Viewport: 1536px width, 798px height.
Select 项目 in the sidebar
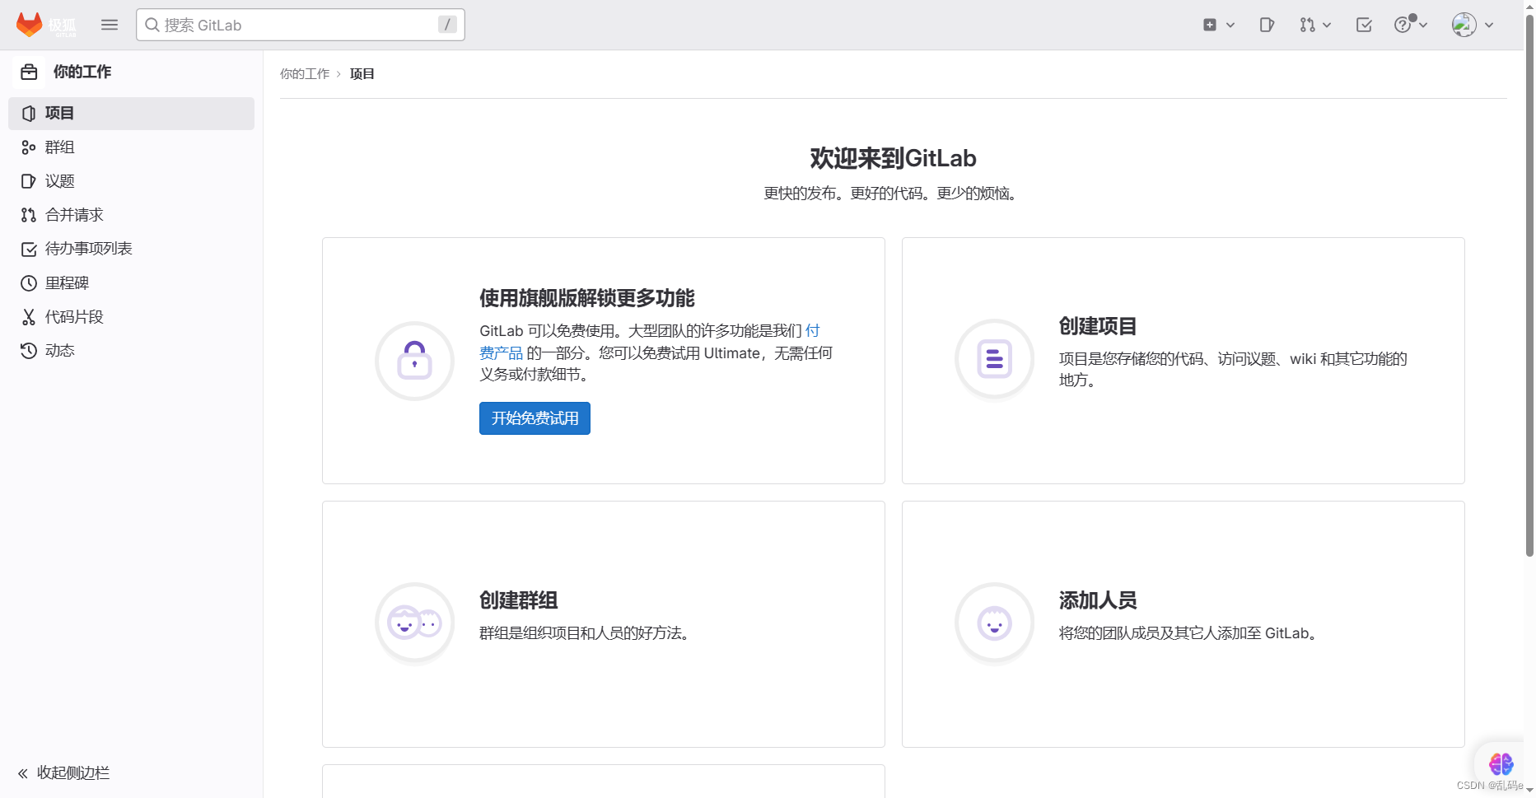[x=131, y=114]
